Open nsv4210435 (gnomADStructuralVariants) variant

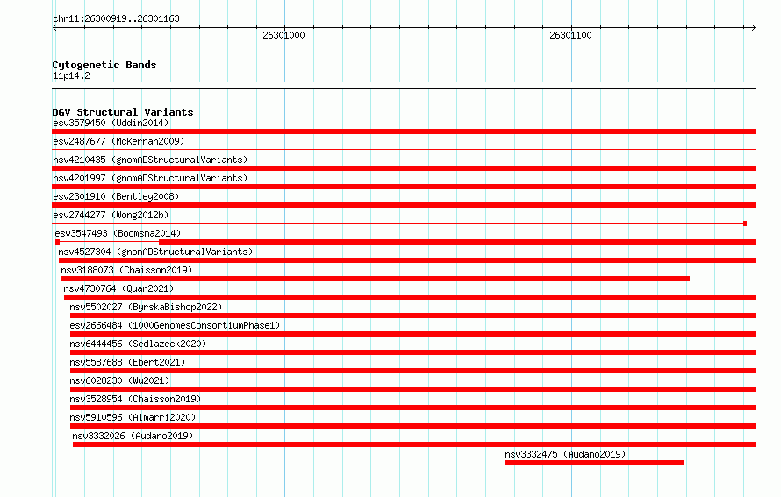click(x=150, y=160)
